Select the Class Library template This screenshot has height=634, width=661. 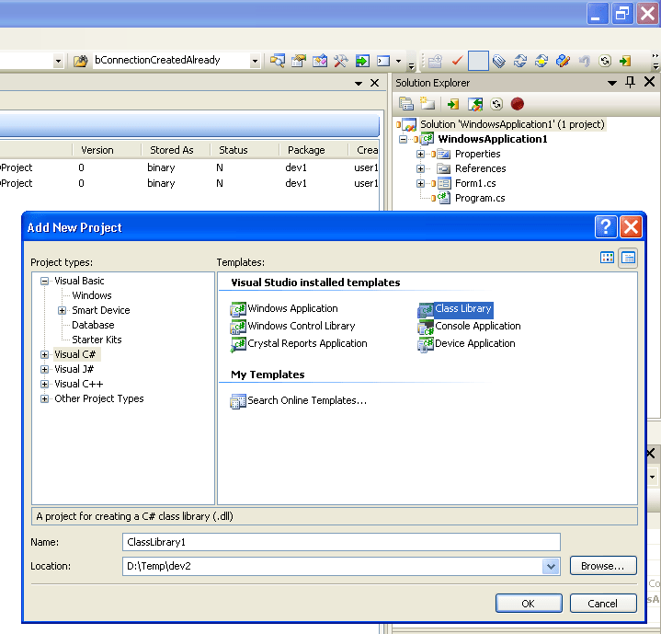coord(455,309)
